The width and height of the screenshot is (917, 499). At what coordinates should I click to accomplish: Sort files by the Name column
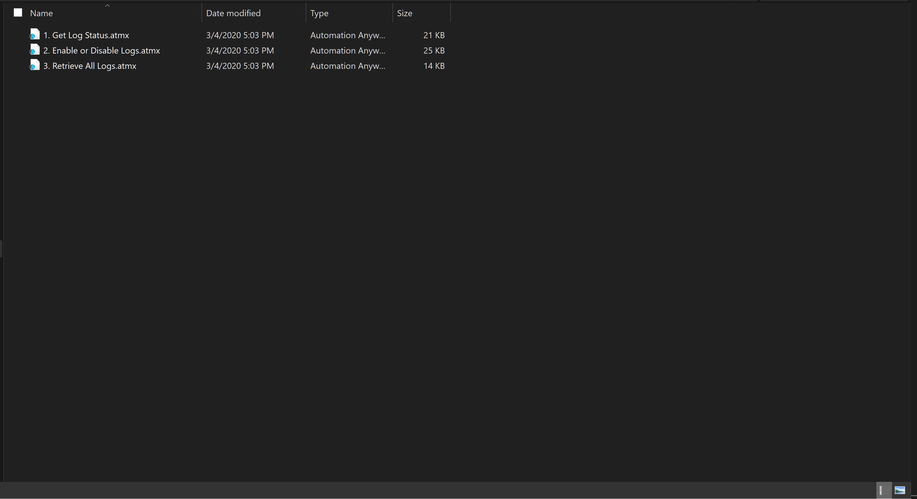click(x=41, y=13)
